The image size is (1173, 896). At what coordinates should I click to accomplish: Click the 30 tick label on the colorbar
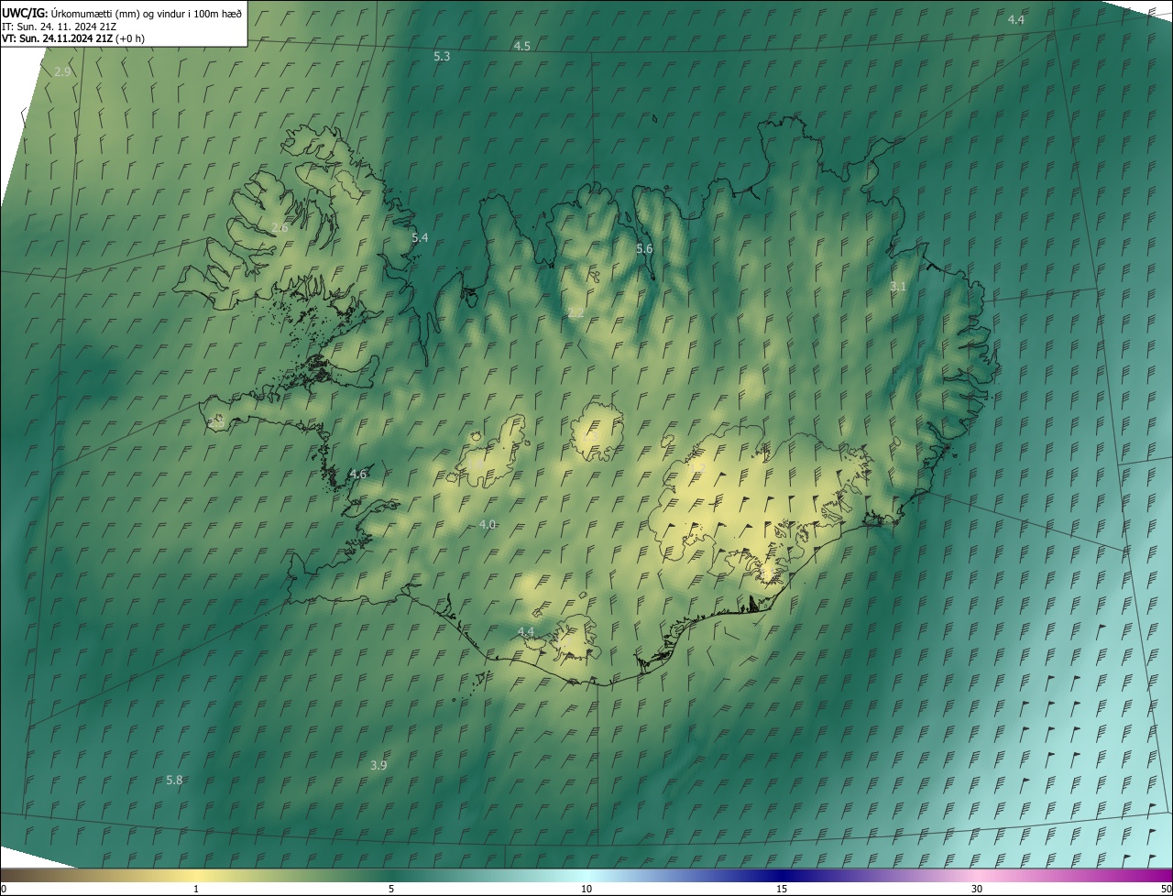[977, 889]
